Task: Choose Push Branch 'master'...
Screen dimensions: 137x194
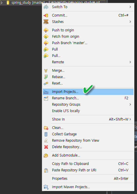Action: coord(88,43)
